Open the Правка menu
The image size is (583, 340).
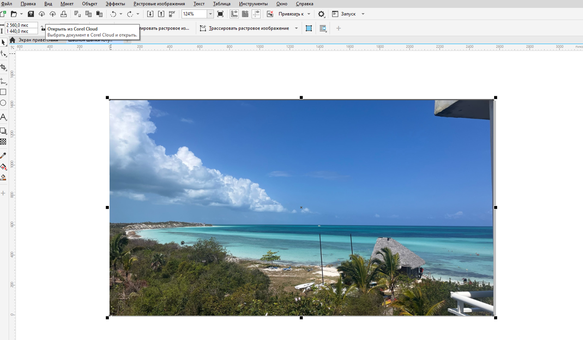28,3
